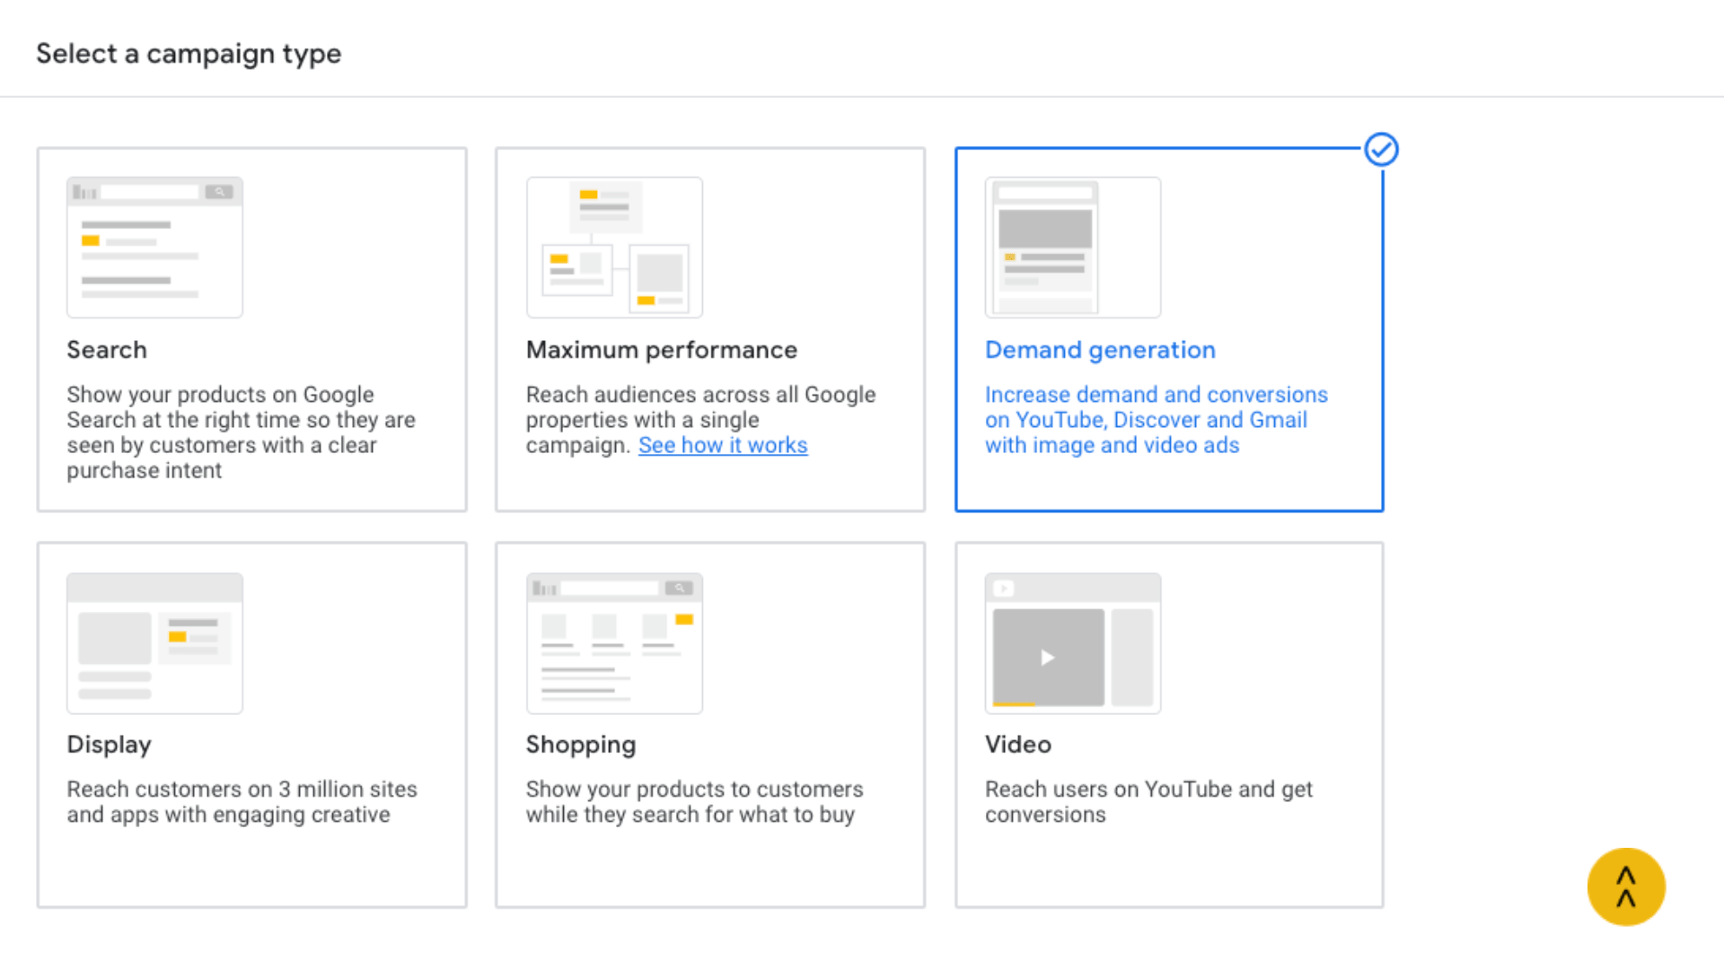
Task: Click the blue checkmark on Demand generation
Action: click(x=1381, y=150)
